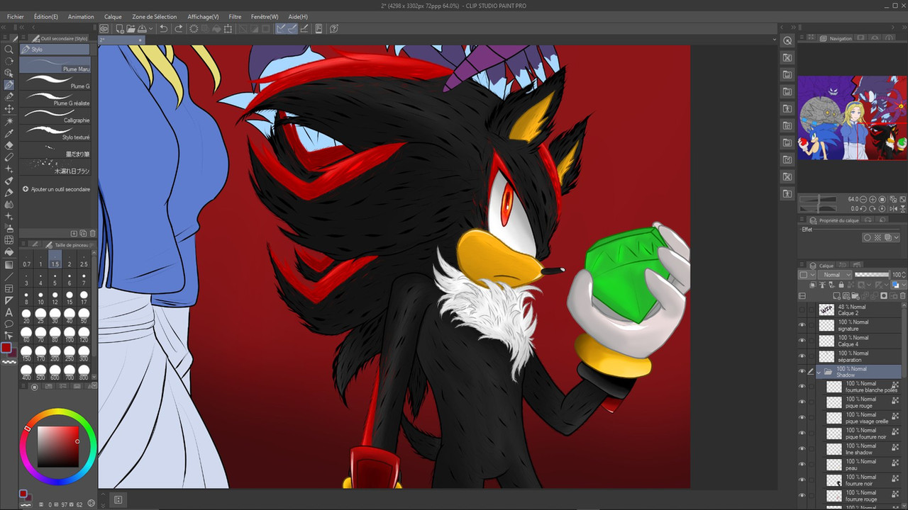Switch to the Navigation panel tab
The width and height of the screenshot is (908, 510).
(836, 38)
